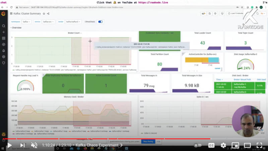Play the YouTube video
Screen dimensions: 268x151
tap(9, 145)
